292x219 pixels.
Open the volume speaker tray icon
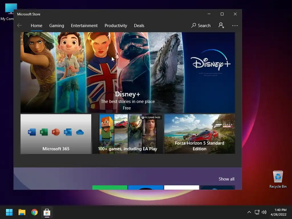tap(264, 212)
